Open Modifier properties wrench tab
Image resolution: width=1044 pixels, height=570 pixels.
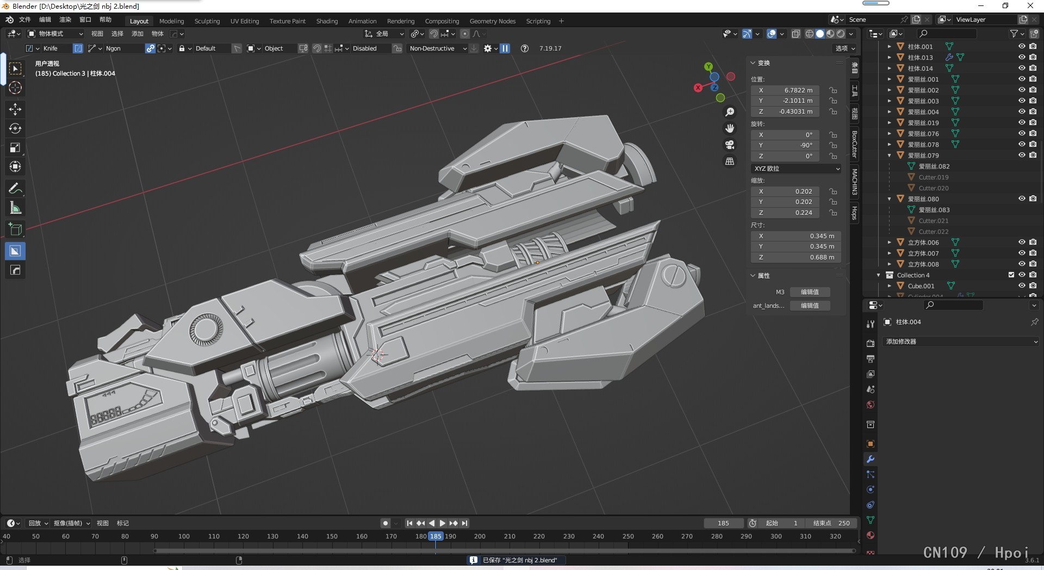(x=871, y=460)
